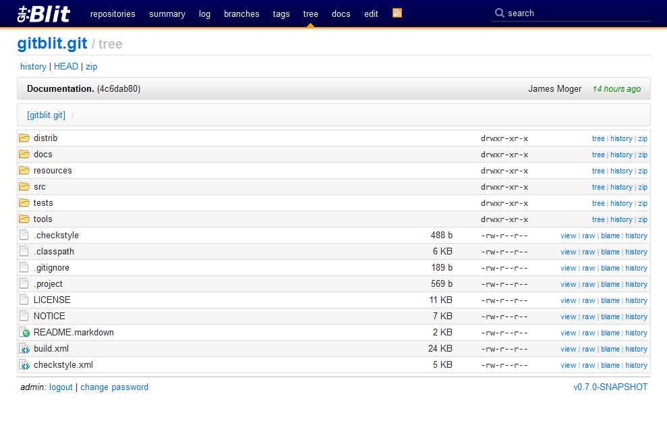Open the build.xml file name
Screen dimensions: 667x440
point(51,348)
